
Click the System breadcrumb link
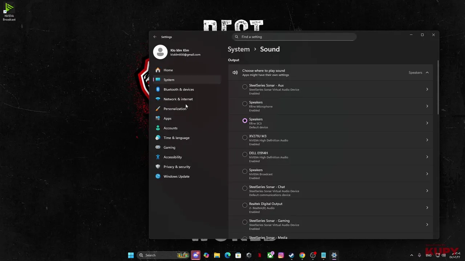pyautogui.click(x=239, y=49)
